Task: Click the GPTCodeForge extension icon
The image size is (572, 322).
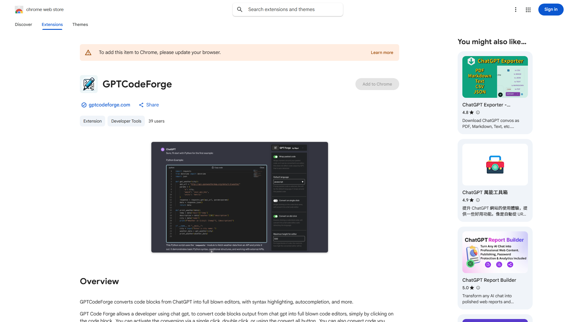Action: [x=88, y=84]
